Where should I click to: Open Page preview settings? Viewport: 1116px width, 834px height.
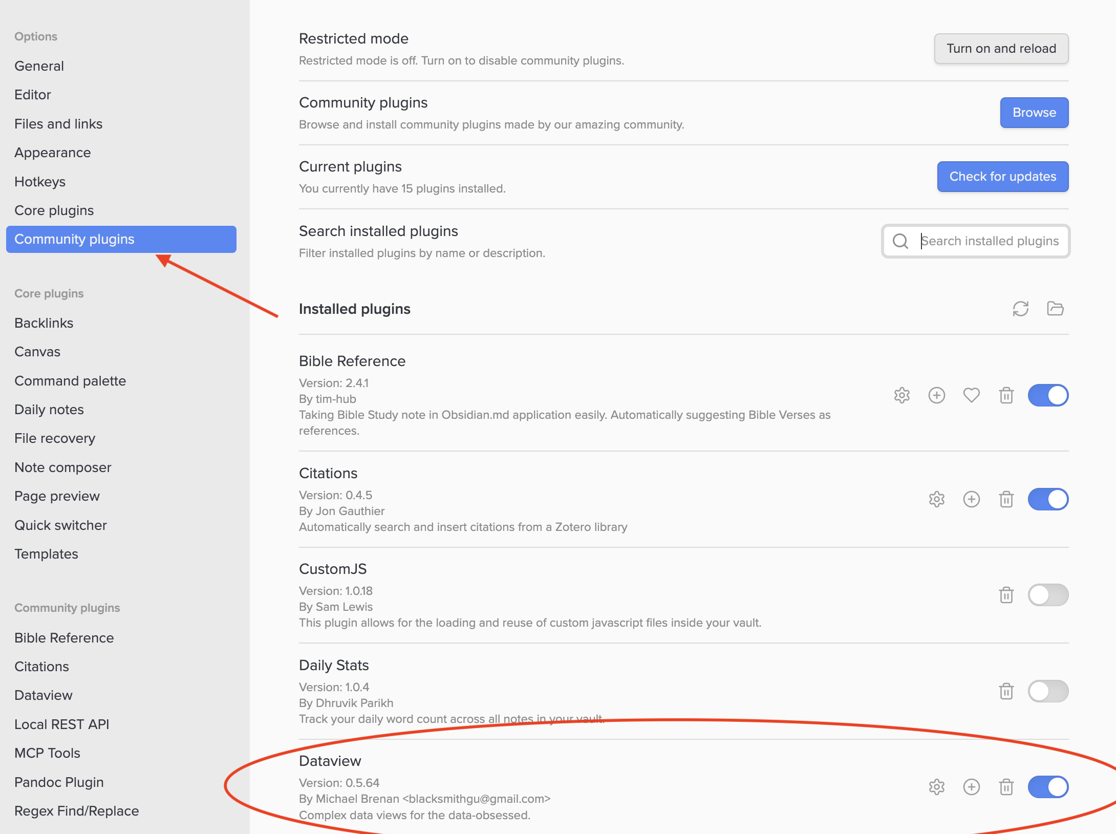[x=121, y=496]
